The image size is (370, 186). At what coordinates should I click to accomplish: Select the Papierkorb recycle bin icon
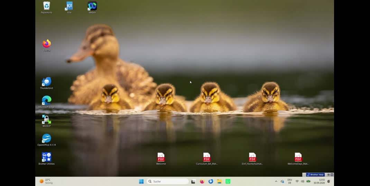46,8
